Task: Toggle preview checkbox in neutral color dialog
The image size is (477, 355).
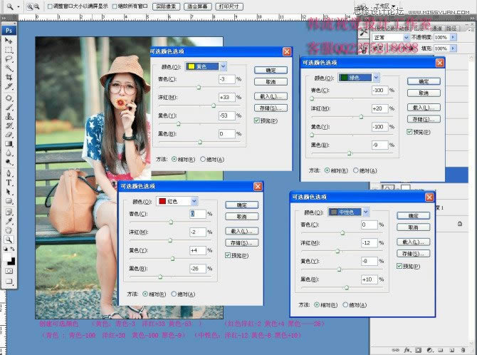Action: click(x=399, y=266)
